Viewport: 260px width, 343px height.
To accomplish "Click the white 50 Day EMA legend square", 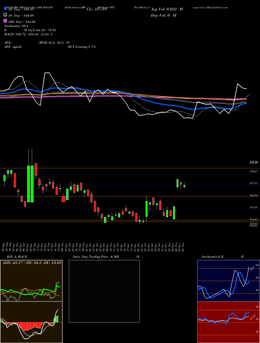I will point(5,15).
